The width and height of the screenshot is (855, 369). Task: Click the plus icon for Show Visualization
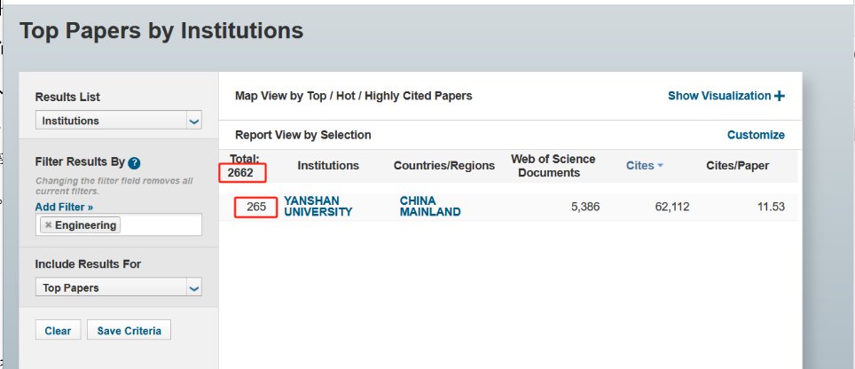tap(780, 96)
